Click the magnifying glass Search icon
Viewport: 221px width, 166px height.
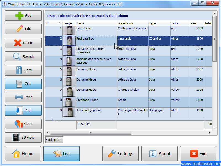[x=17, y=57]
